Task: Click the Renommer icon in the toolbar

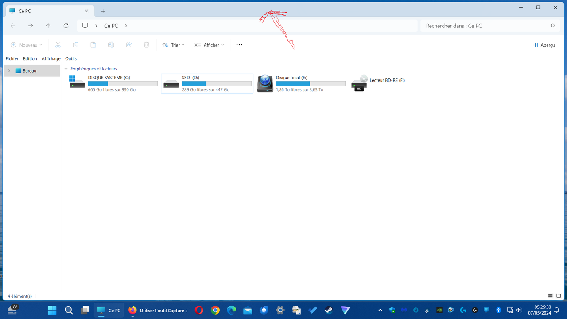Action: click(x=111, y=44)
